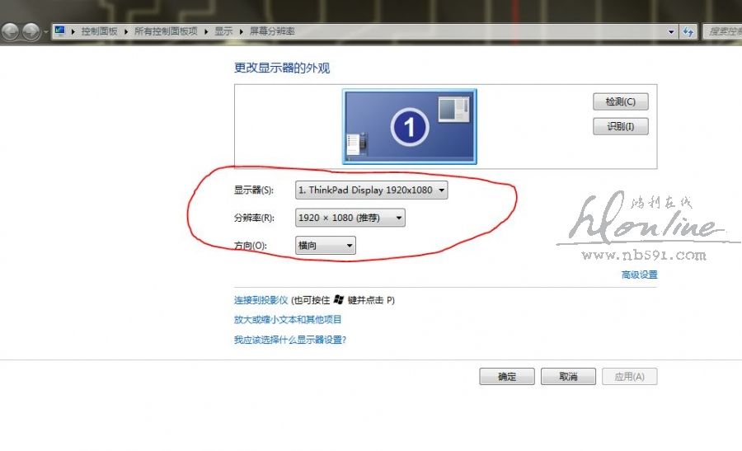This screenshot has width=742, height=451.
Task: Go back with the Back arrow button
Action: tap(10, 31)
